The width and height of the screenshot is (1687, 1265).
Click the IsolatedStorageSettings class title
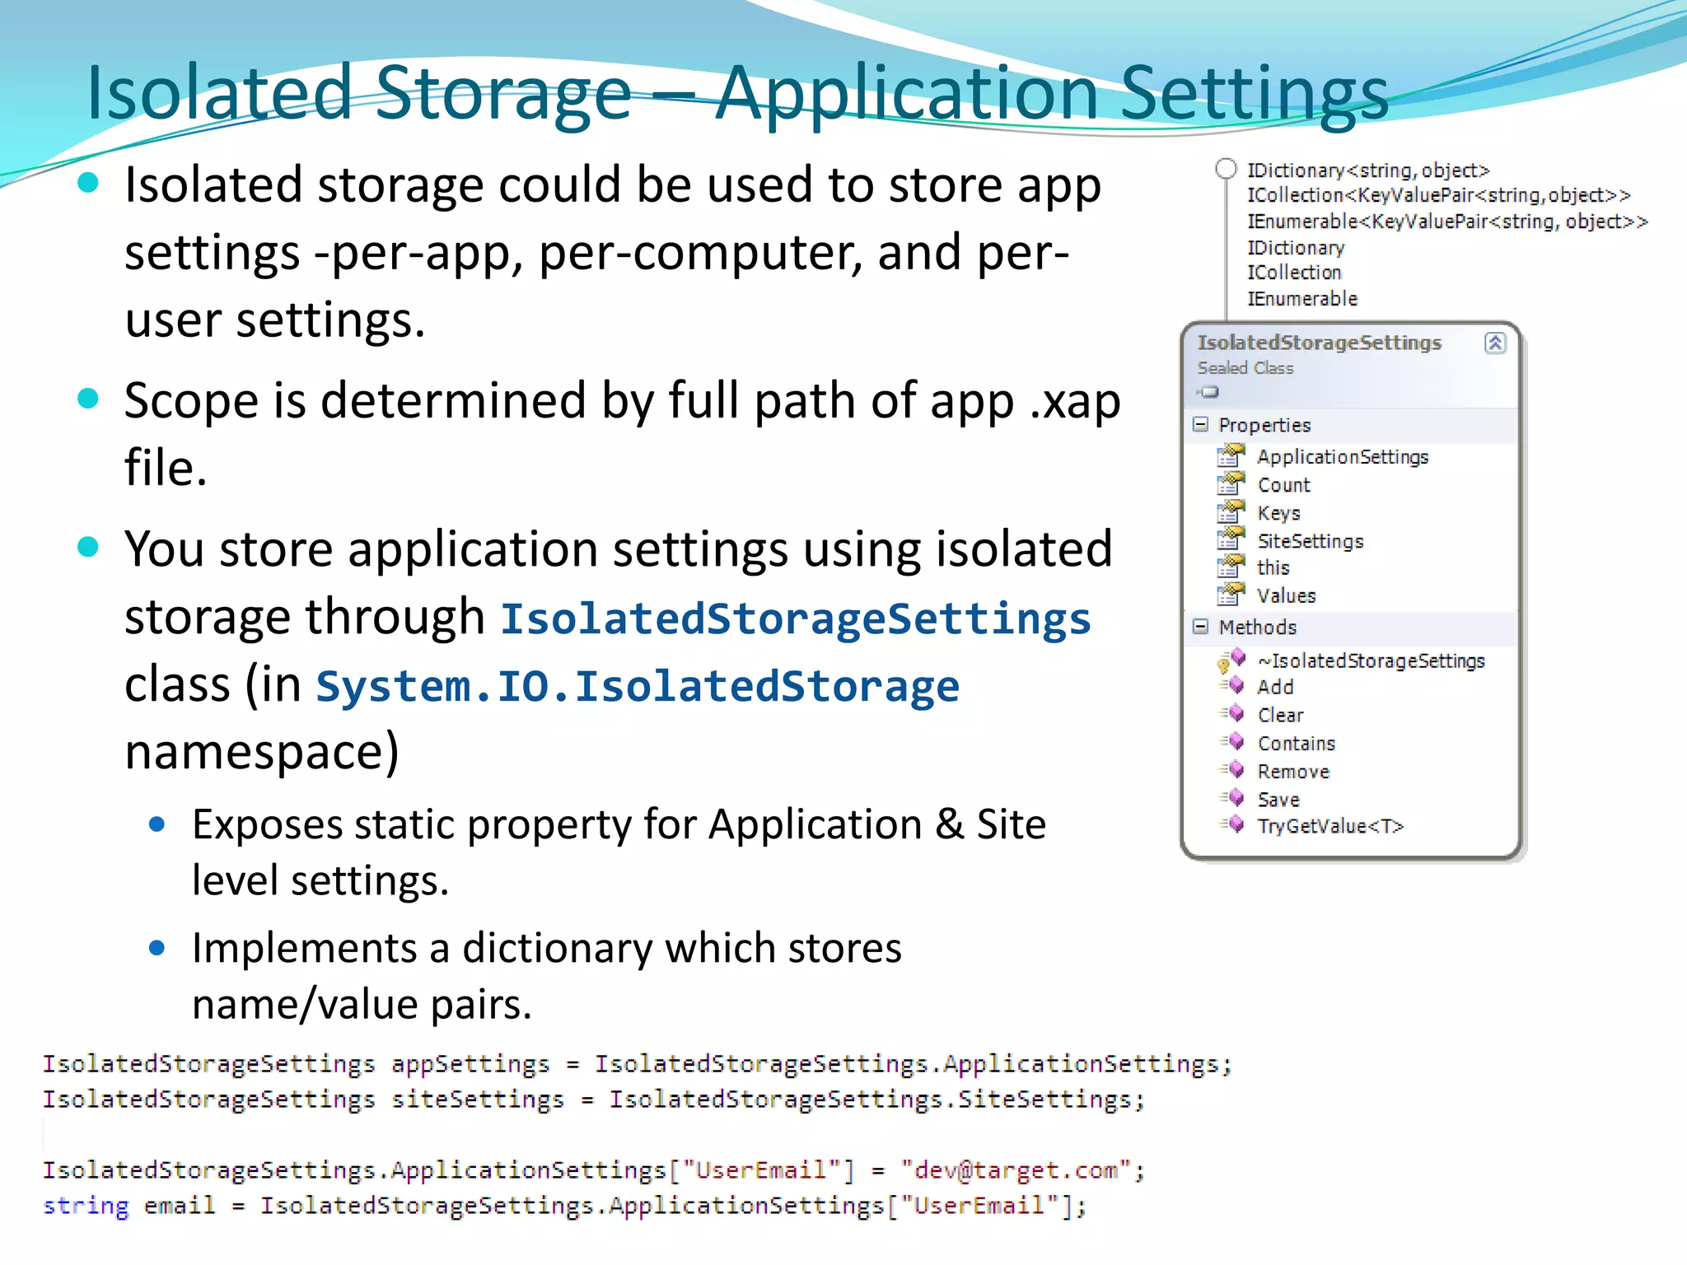click(1319, 343)
